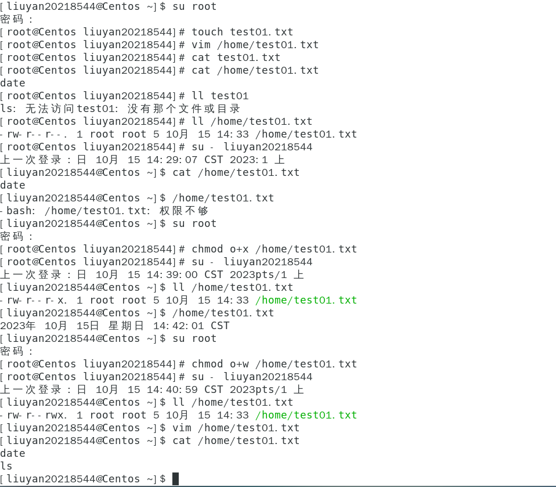Click the last login line showing 14:29:07
Viewport: 556px width, 487px height.
[x=142, y=160]
